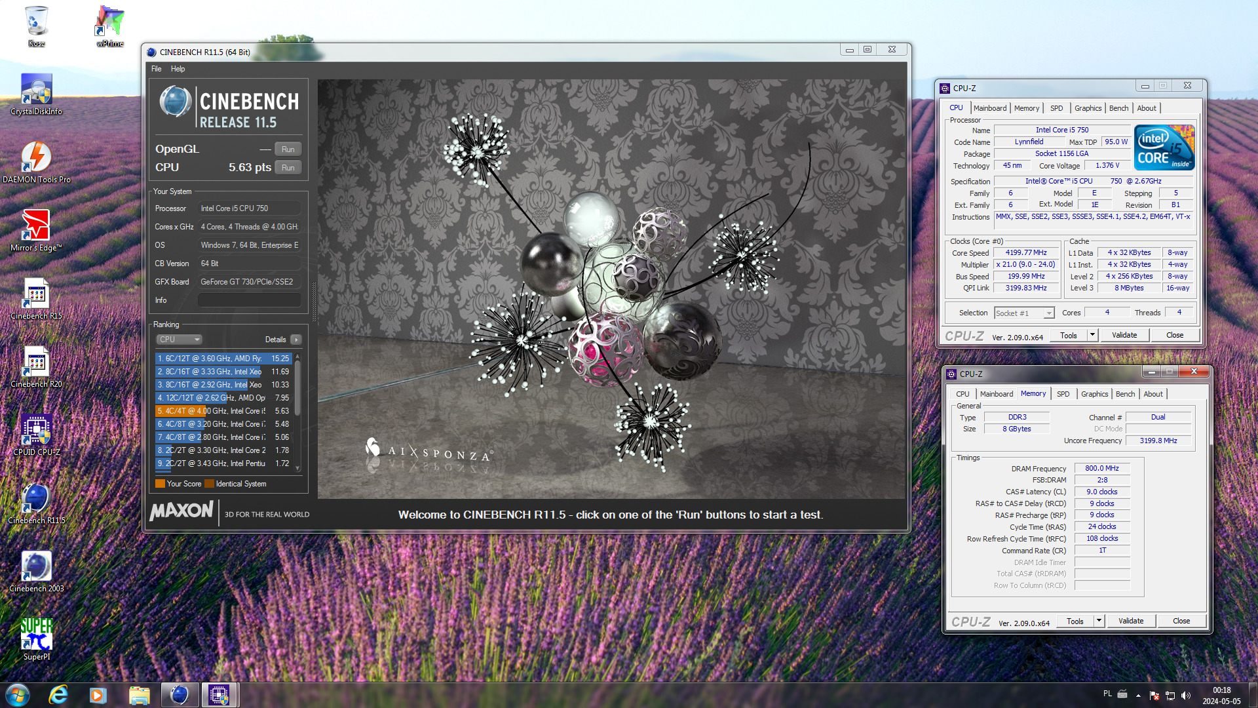Click the Windows Start orb
Screen dimensions: 1258x708
coord(18,695)
